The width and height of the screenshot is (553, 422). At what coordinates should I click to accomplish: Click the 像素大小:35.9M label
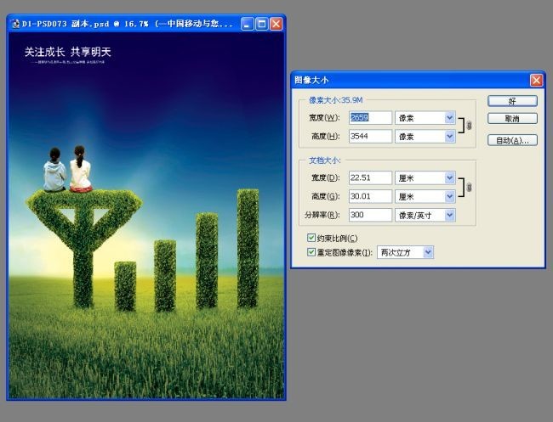(336, 100)
